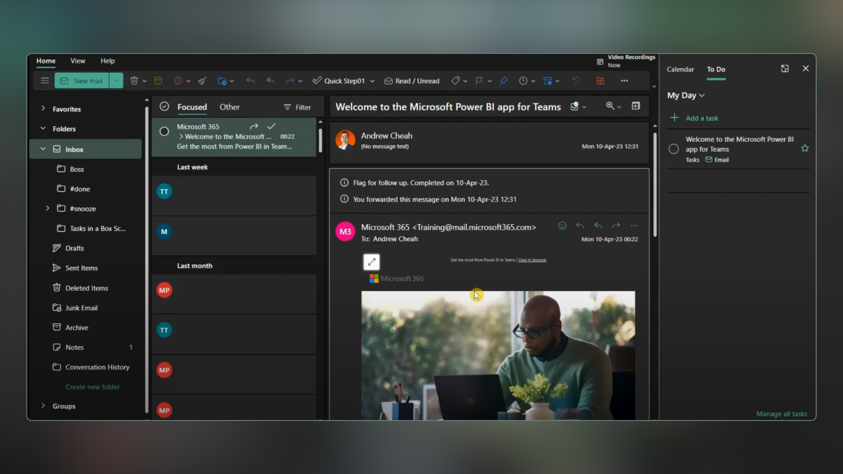Click the toolbar Reply arrow icon
843x474 pixels.
click(x=250, y=81)
